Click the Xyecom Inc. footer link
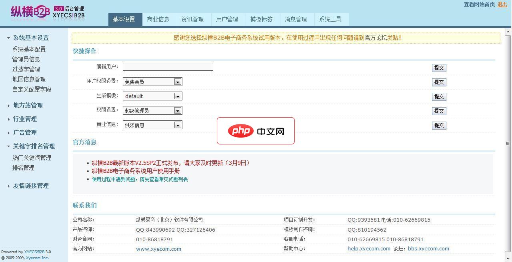Screen dimensions: 512x262 (37, 258)
